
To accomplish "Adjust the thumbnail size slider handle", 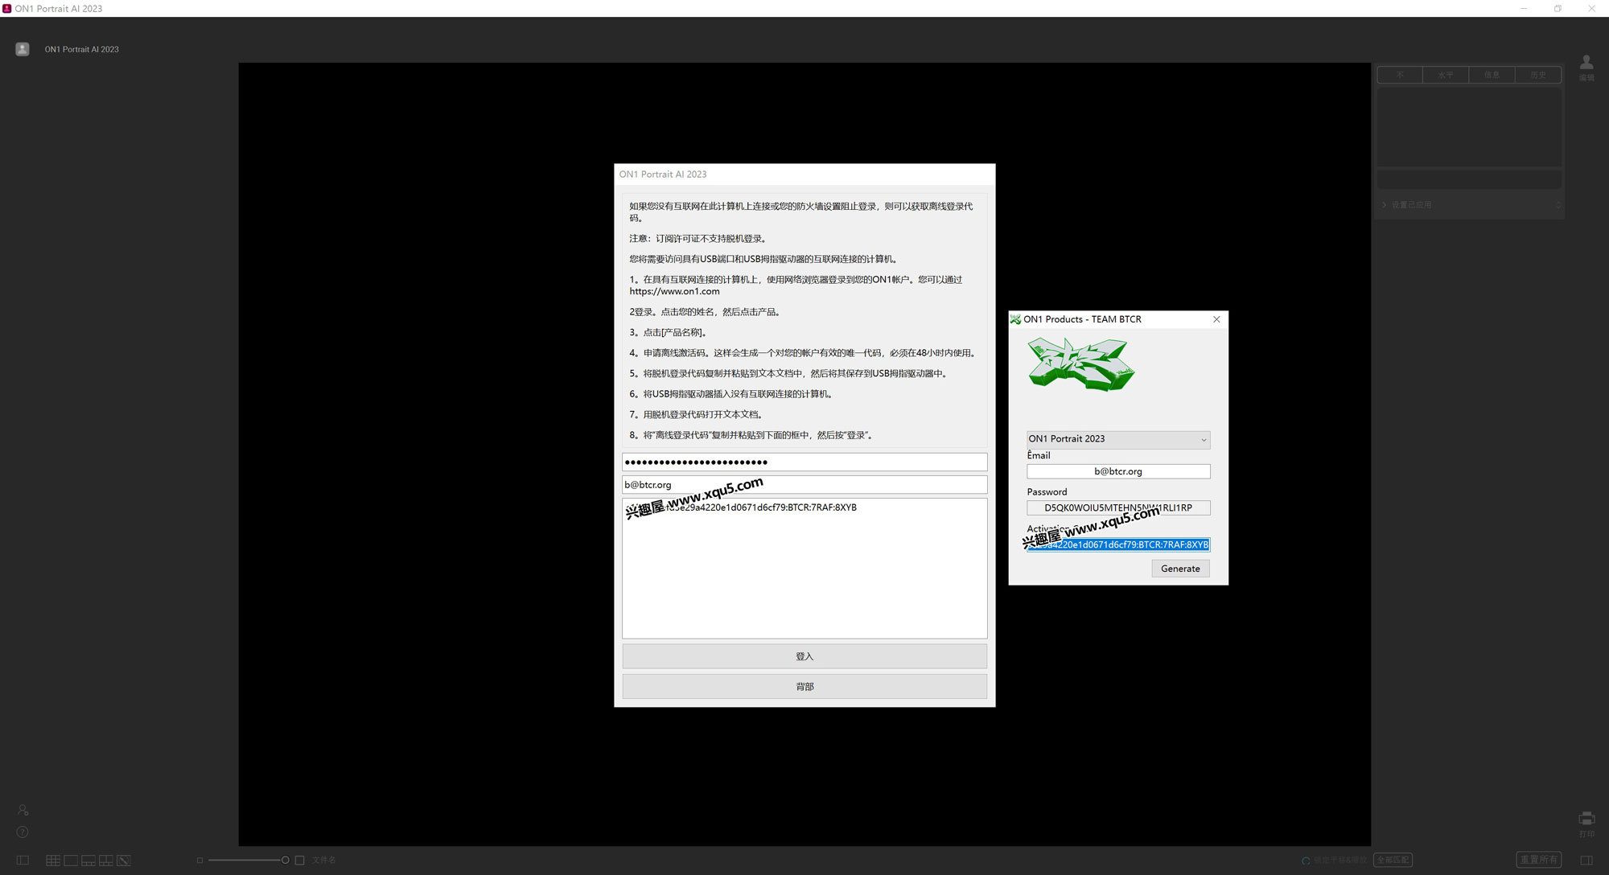I will click(x=285, y=861).
